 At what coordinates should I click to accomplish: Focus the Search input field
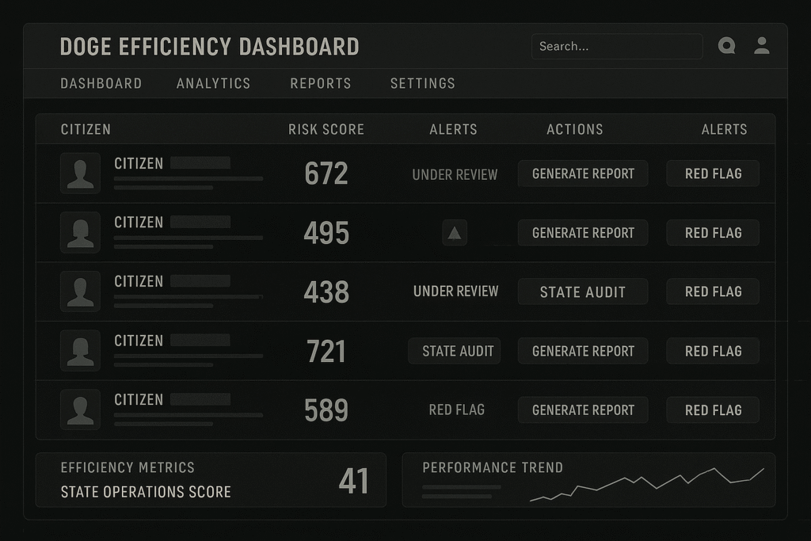pos(617,46)
